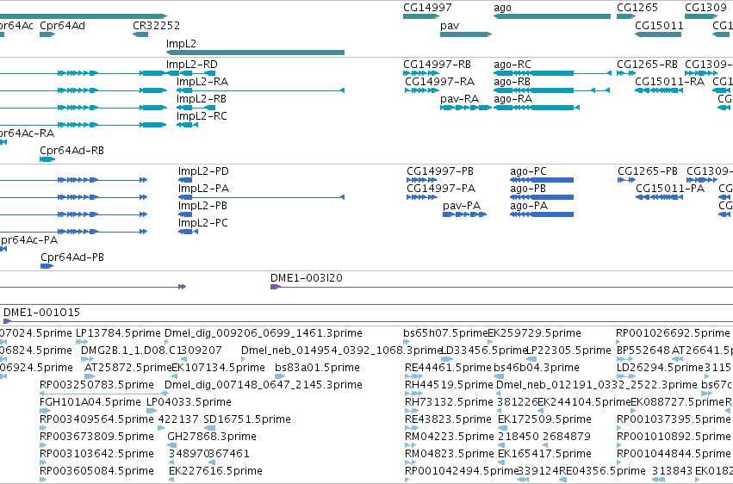Click the GH27868.3prime EST label
The width and height of the screenshot is (733, 484).
(212, 437)
